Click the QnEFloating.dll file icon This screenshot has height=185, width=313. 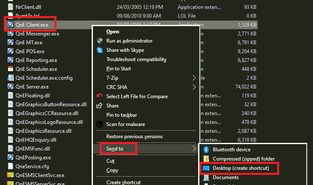coord(11,95)
